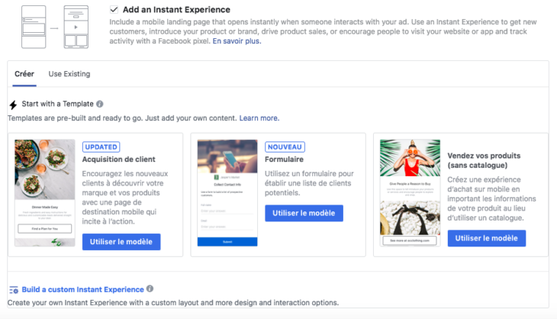Select the Formulaire template preview thumbnail

[x=227, y=192]
